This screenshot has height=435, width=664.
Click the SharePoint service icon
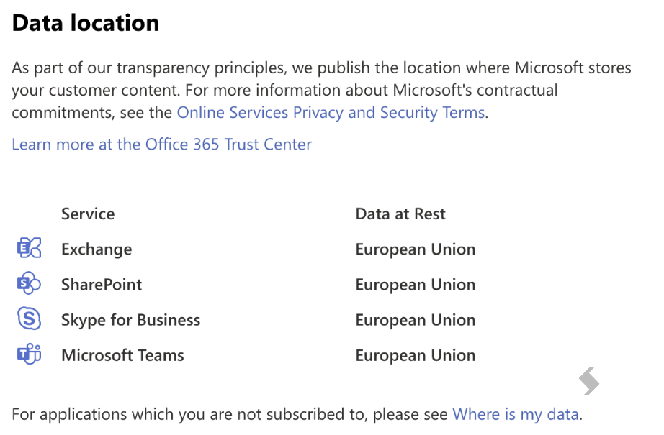[x=30, y=283]
